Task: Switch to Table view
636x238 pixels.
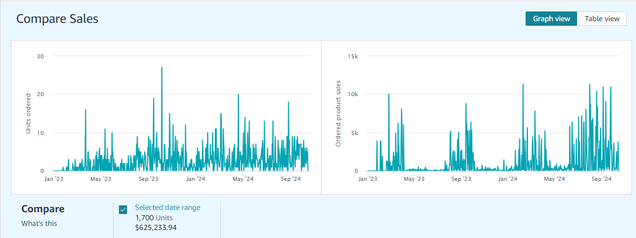Action: click(x=602, y=18)
